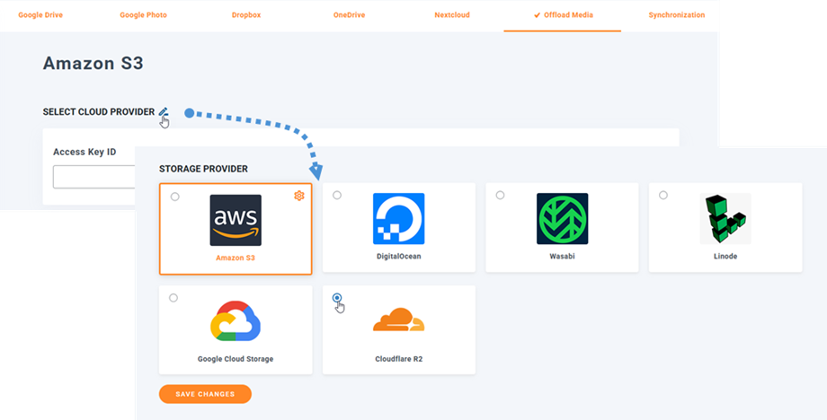The image size is (827, 420).
Task: Click the Wasabi green logo
Action: [562, 219]
